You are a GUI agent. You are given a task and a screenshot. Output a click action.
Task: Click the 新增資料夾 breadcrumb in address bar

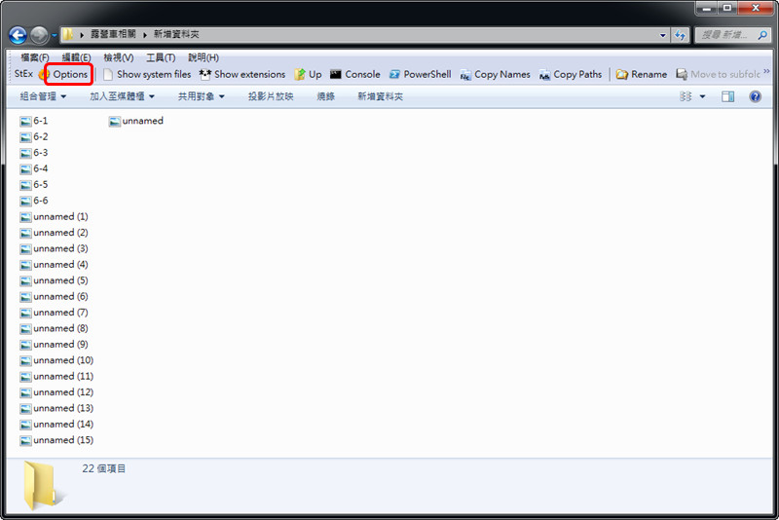point(176,34)
